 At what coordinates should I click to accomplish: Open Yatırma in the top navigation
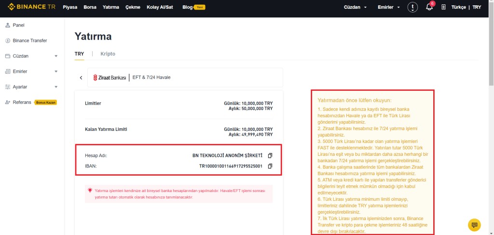(x=111, y=7)
